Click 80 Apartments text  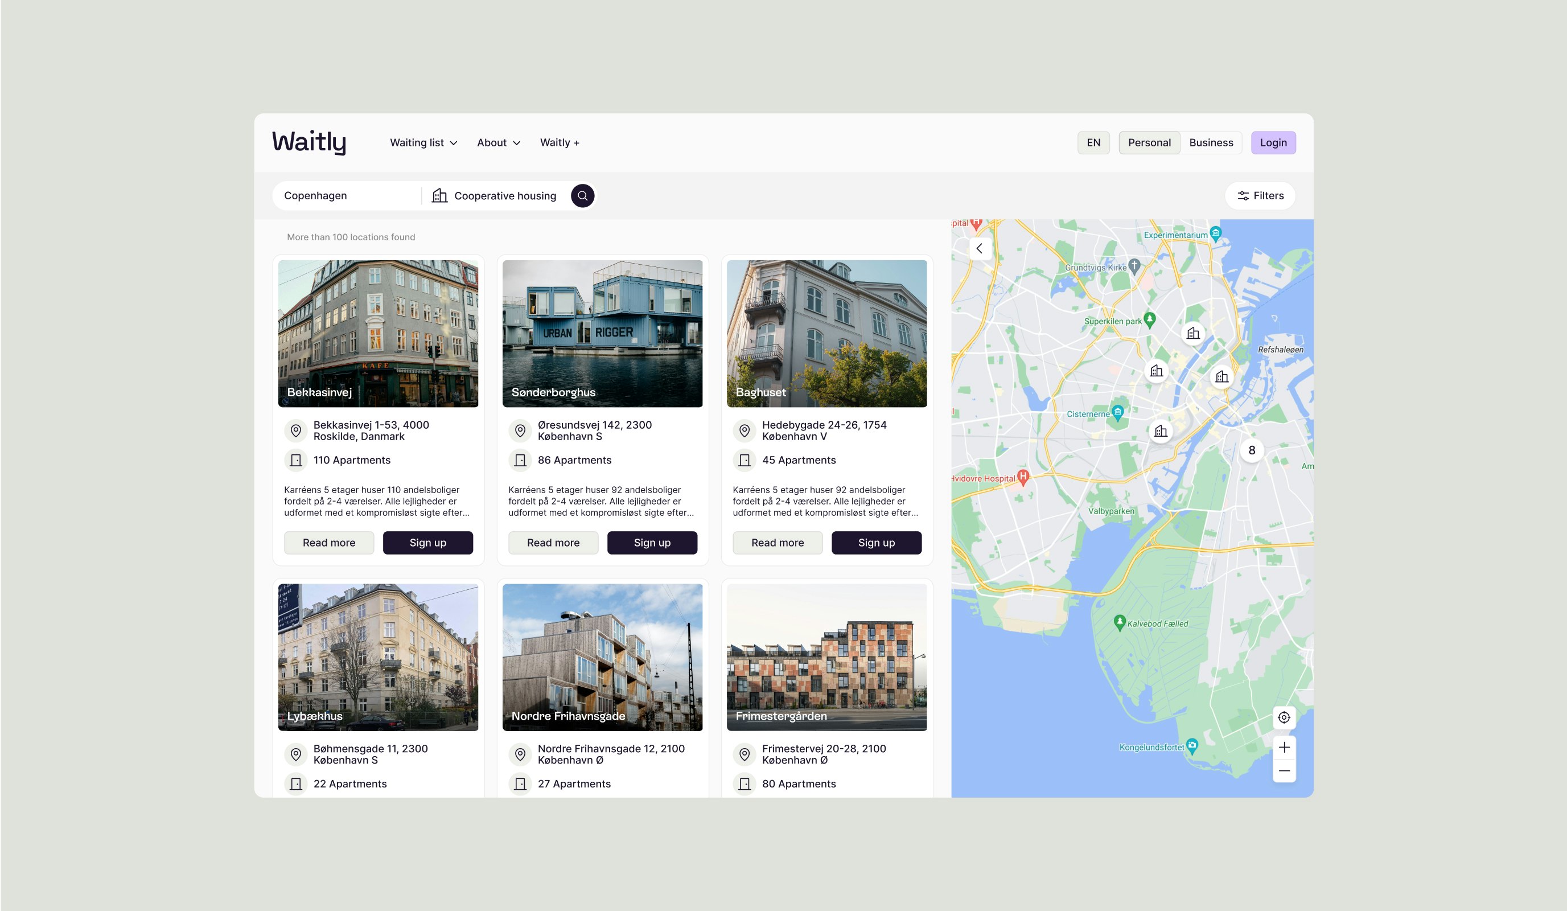pos(799,784)
